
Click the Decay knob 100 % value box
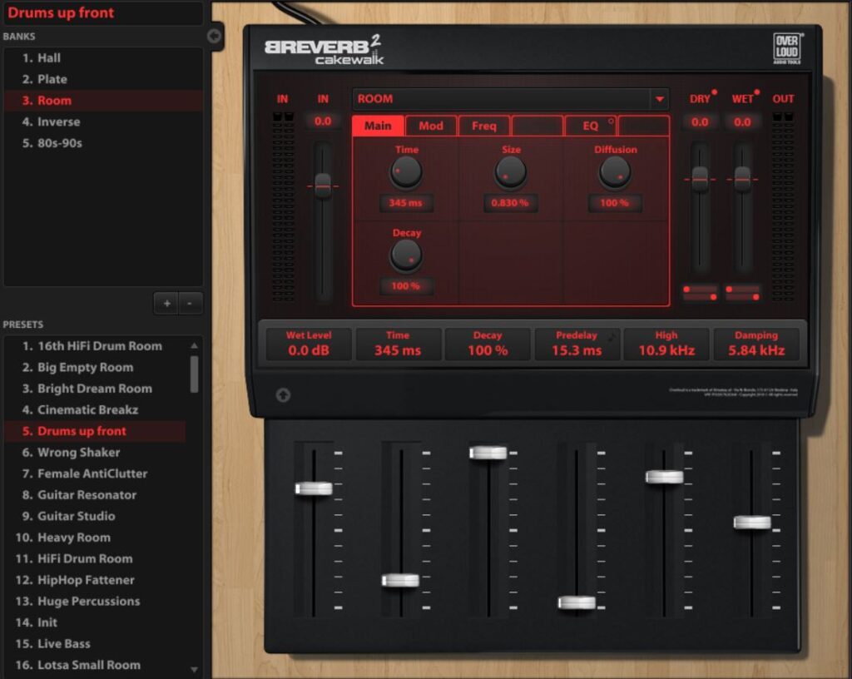[x=406, y=285]
